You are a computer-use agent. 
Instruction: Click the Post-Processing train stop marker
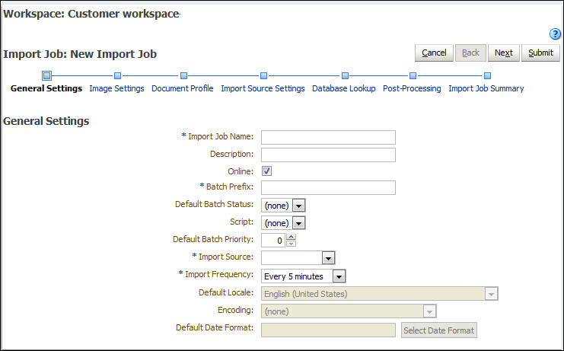point(413,75)
